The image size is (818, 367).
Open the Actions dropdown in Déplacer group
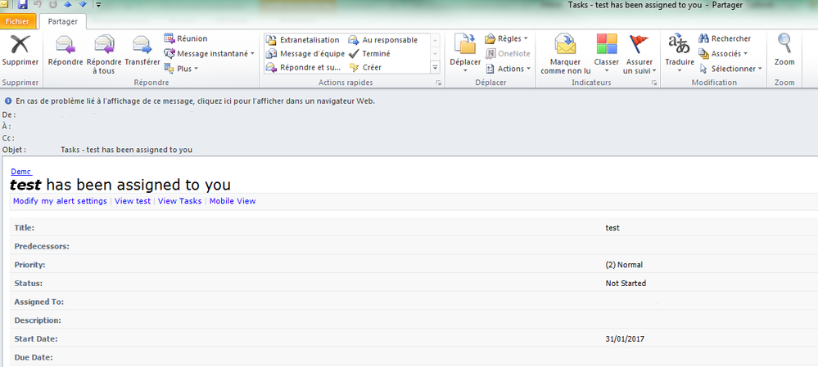coord(508,68)
